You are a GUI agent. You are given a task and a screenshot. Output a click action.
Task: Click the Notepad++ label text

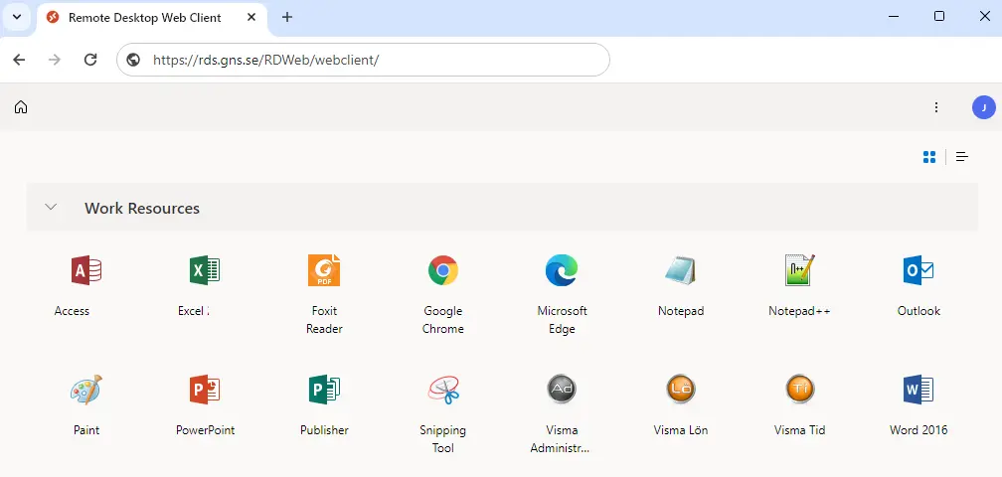799,311
